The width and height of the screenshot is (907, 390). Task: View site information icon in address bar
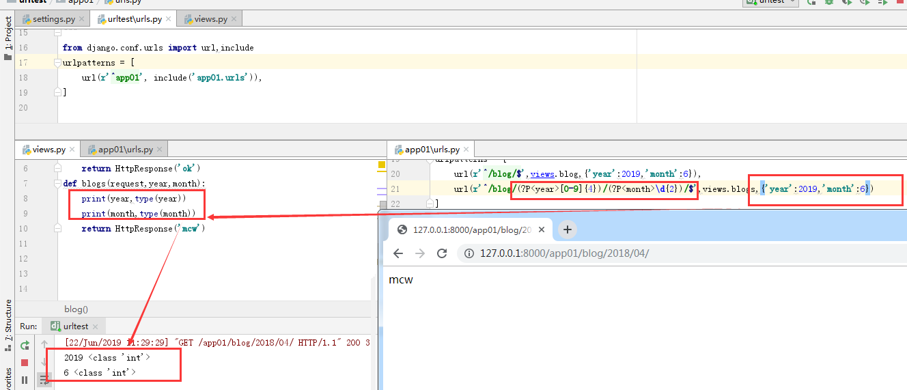469,253
